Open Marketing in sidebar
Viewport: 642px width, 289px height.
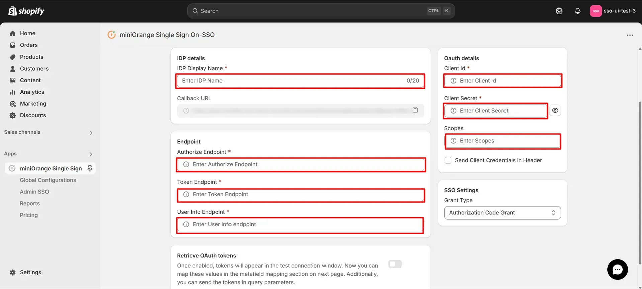(x=33, y=104)
